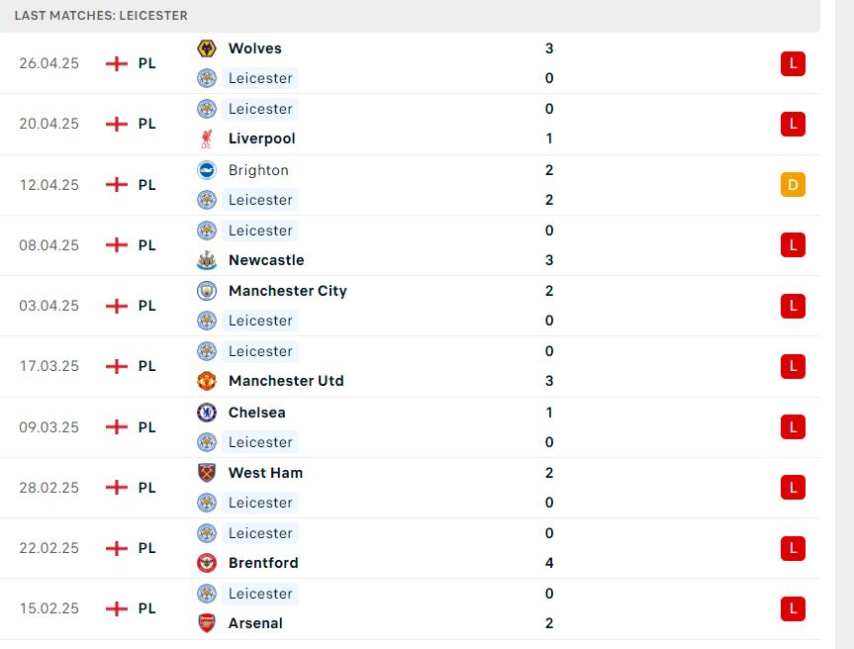This screenshot has height=649, width=854.
Task: Select the 20.04.25 Leicester vs Liverpool match row
Action: 410,124
